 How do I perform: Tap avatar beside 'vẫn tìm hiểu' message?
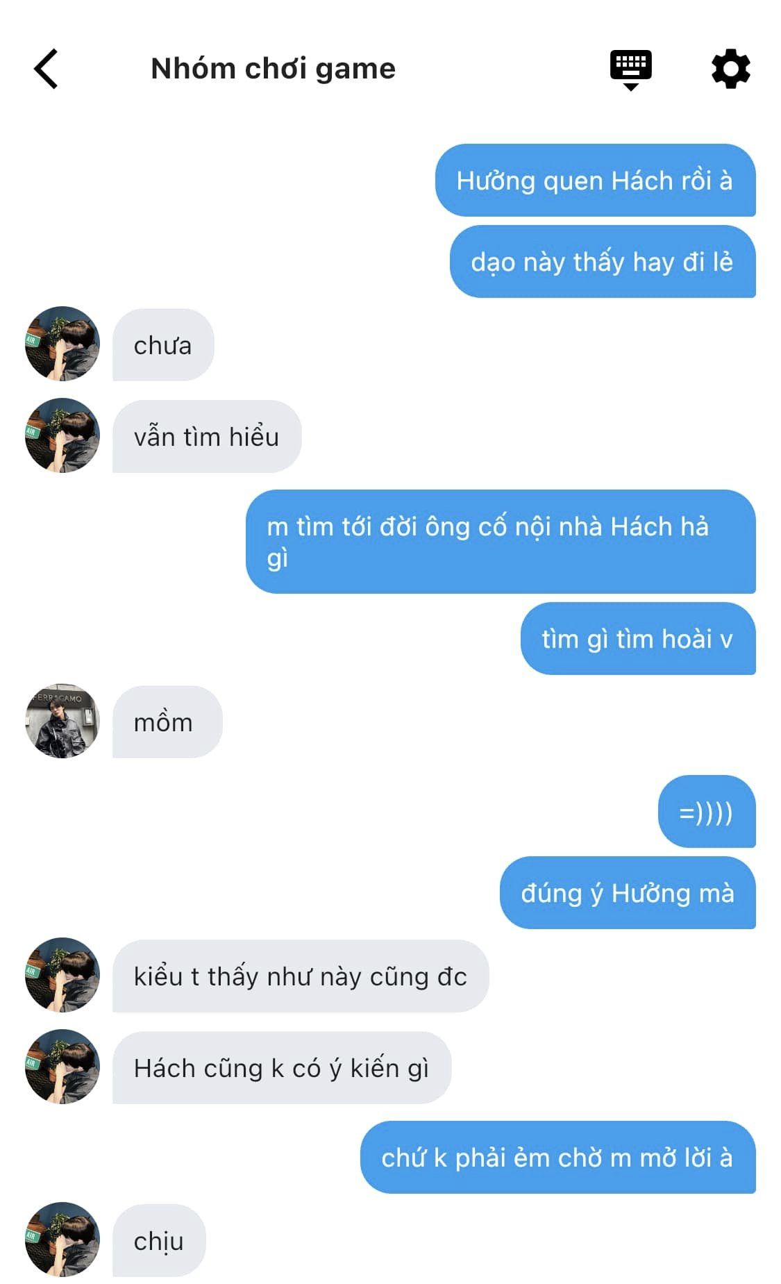[x=62, y=435]
